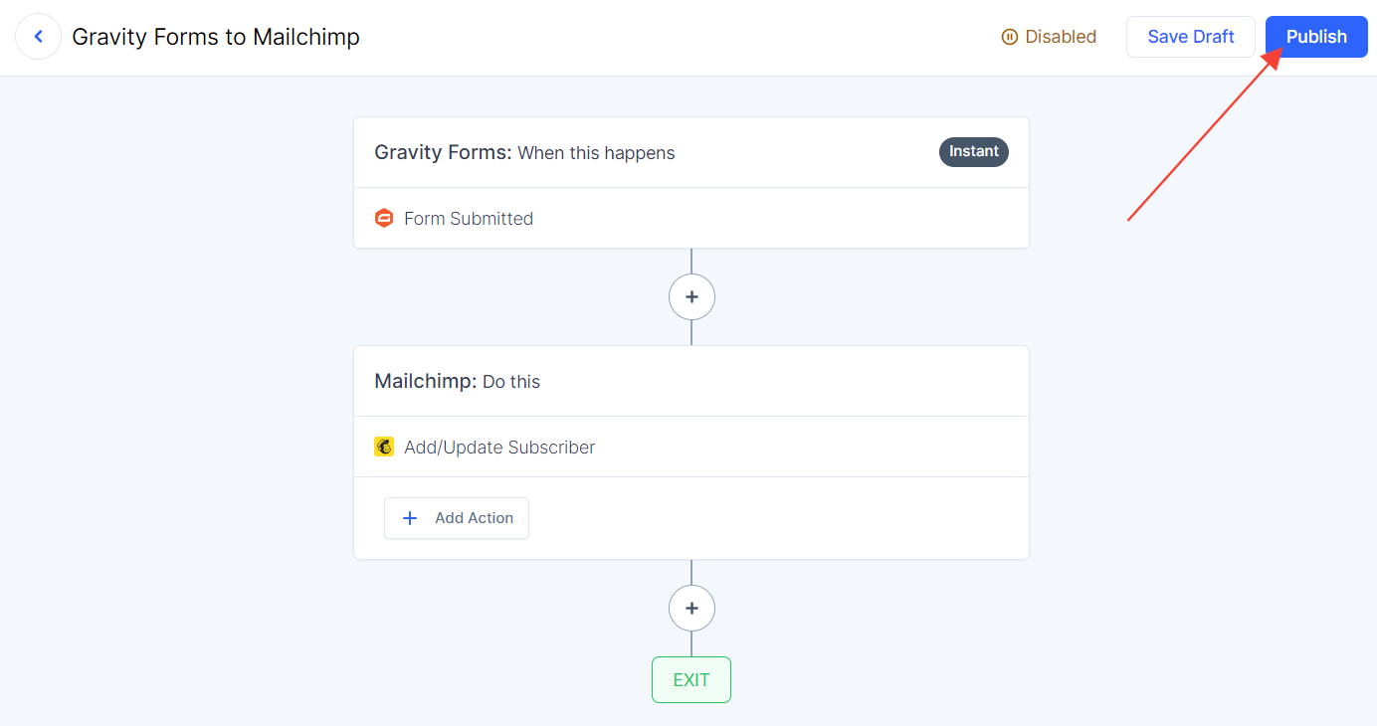Click the Instant badge on the trigger
1377x726 pixels.
974,152
